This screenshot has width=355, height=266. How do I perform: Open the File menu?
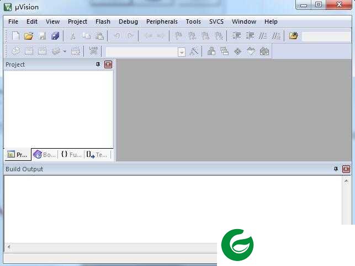13,21
